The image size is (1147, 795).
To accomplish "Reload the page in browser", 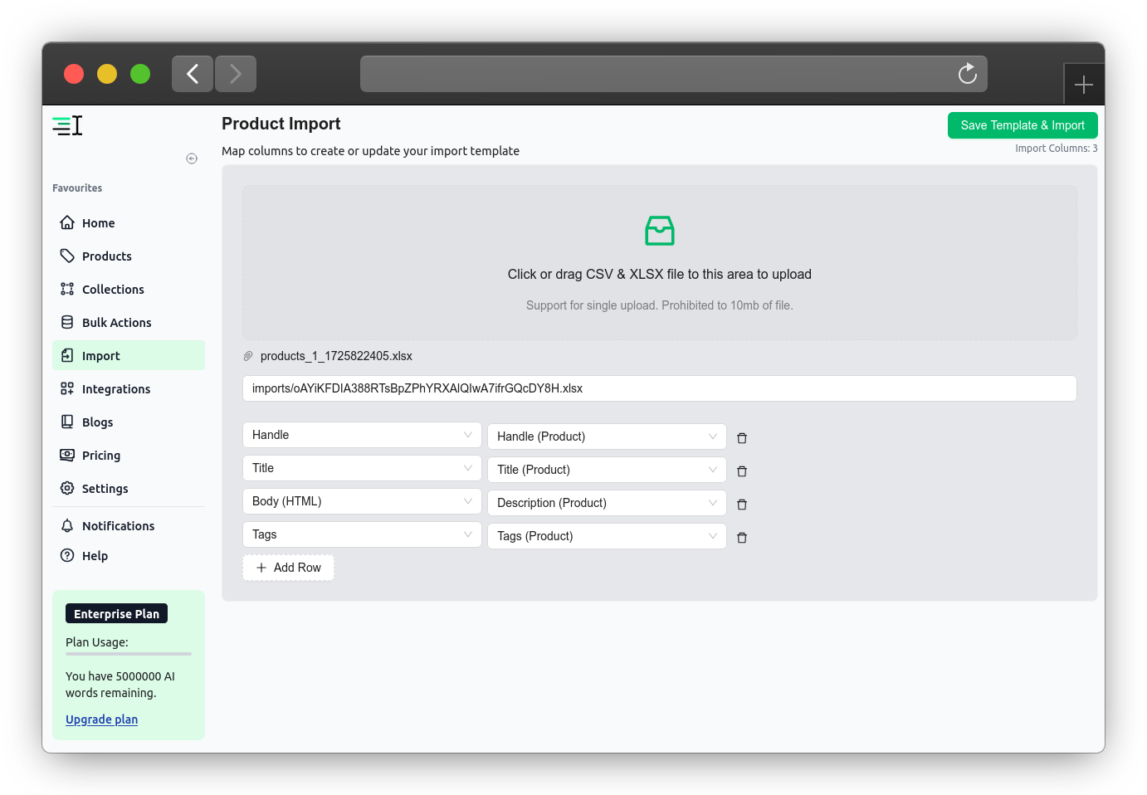I will tap(967, 74).
